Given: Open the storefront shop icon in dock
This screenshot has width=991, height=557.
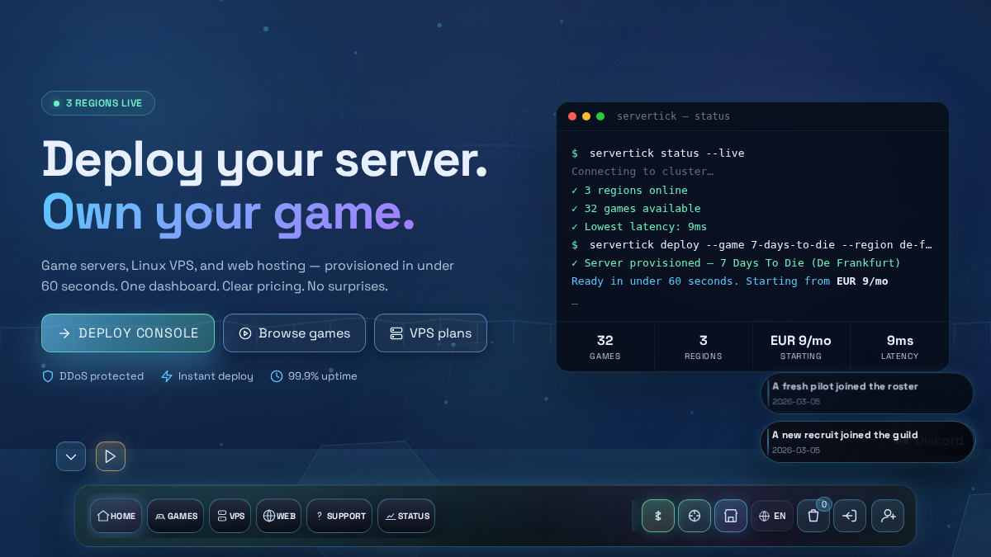Looking at the screenshot, I should coord(731,516).
